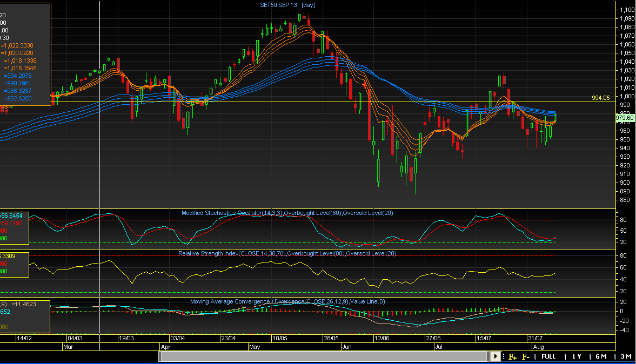Viewport: 636px width, 364px height.
Task: Click the blue legend value =990.1981
Action: [18, 84]
